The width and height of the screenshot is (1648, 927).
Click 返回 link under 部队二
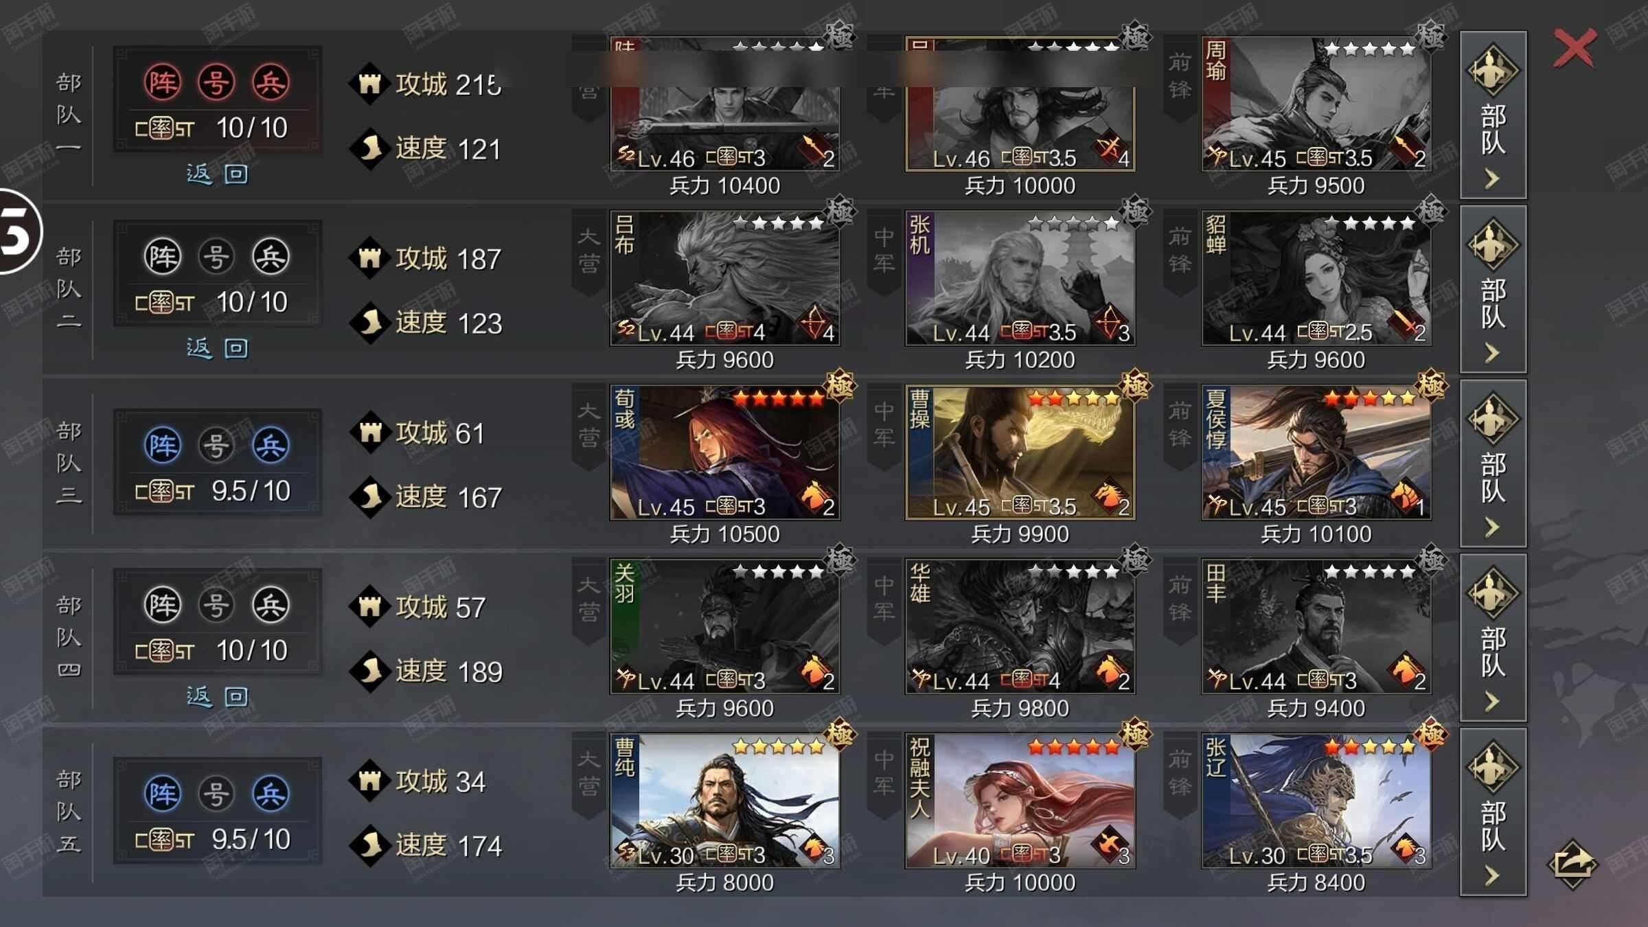[217, 348]
